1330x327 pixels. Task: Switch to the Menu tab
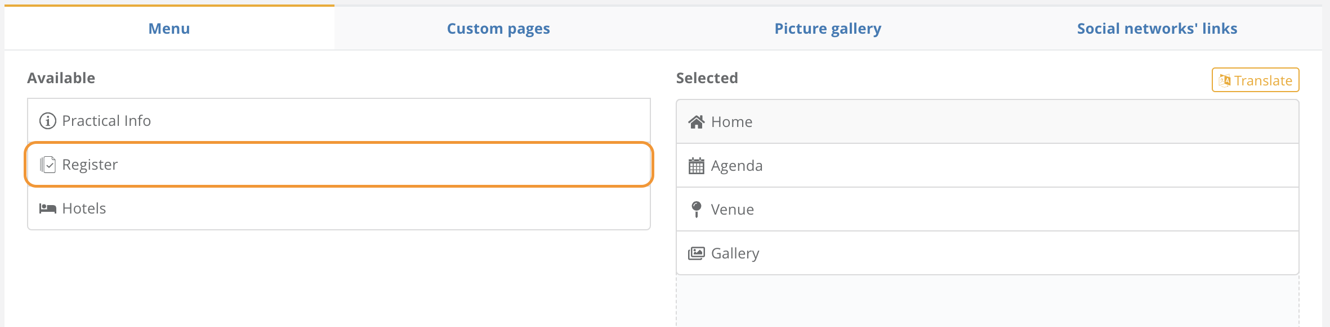coord(169,28)
